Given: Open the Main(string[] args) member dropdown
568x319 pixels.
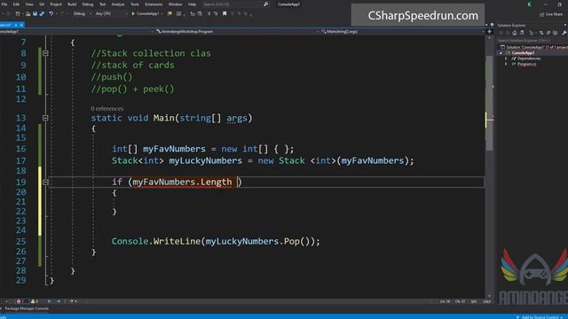Looking at the screenshot, I should pos(402,32).
